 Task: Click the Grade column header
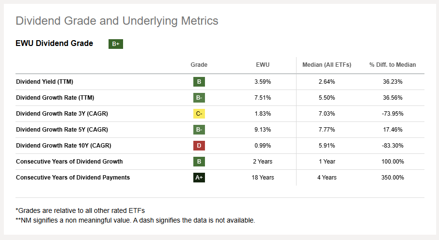tap(199, 65)
